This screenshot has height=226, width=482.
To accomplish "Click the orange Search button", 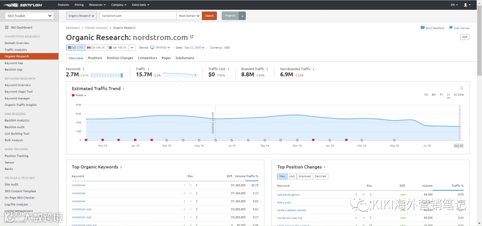I will point(209,16).
